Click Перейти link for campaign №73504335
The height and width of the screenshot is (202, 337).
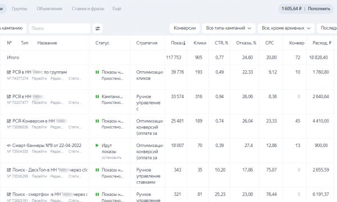tap(39, 151)
